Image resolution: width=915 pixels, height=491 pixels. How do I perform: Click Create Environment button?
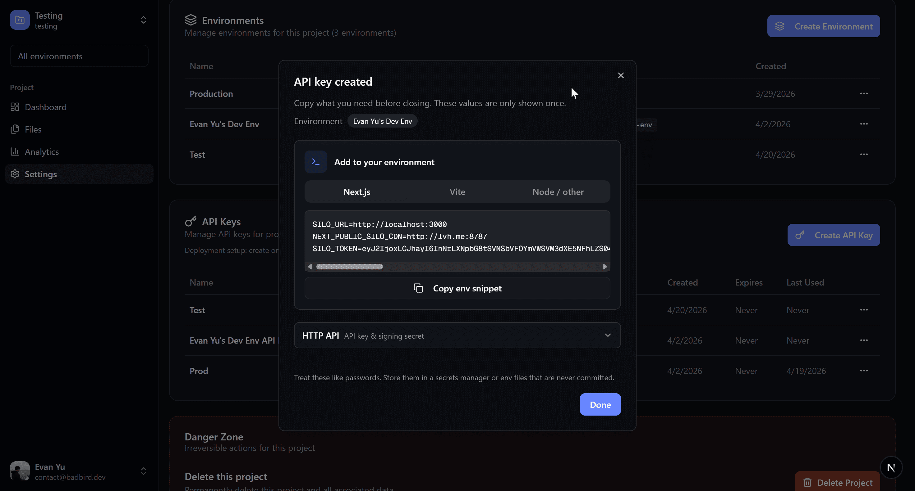click(x=823, y=26)
